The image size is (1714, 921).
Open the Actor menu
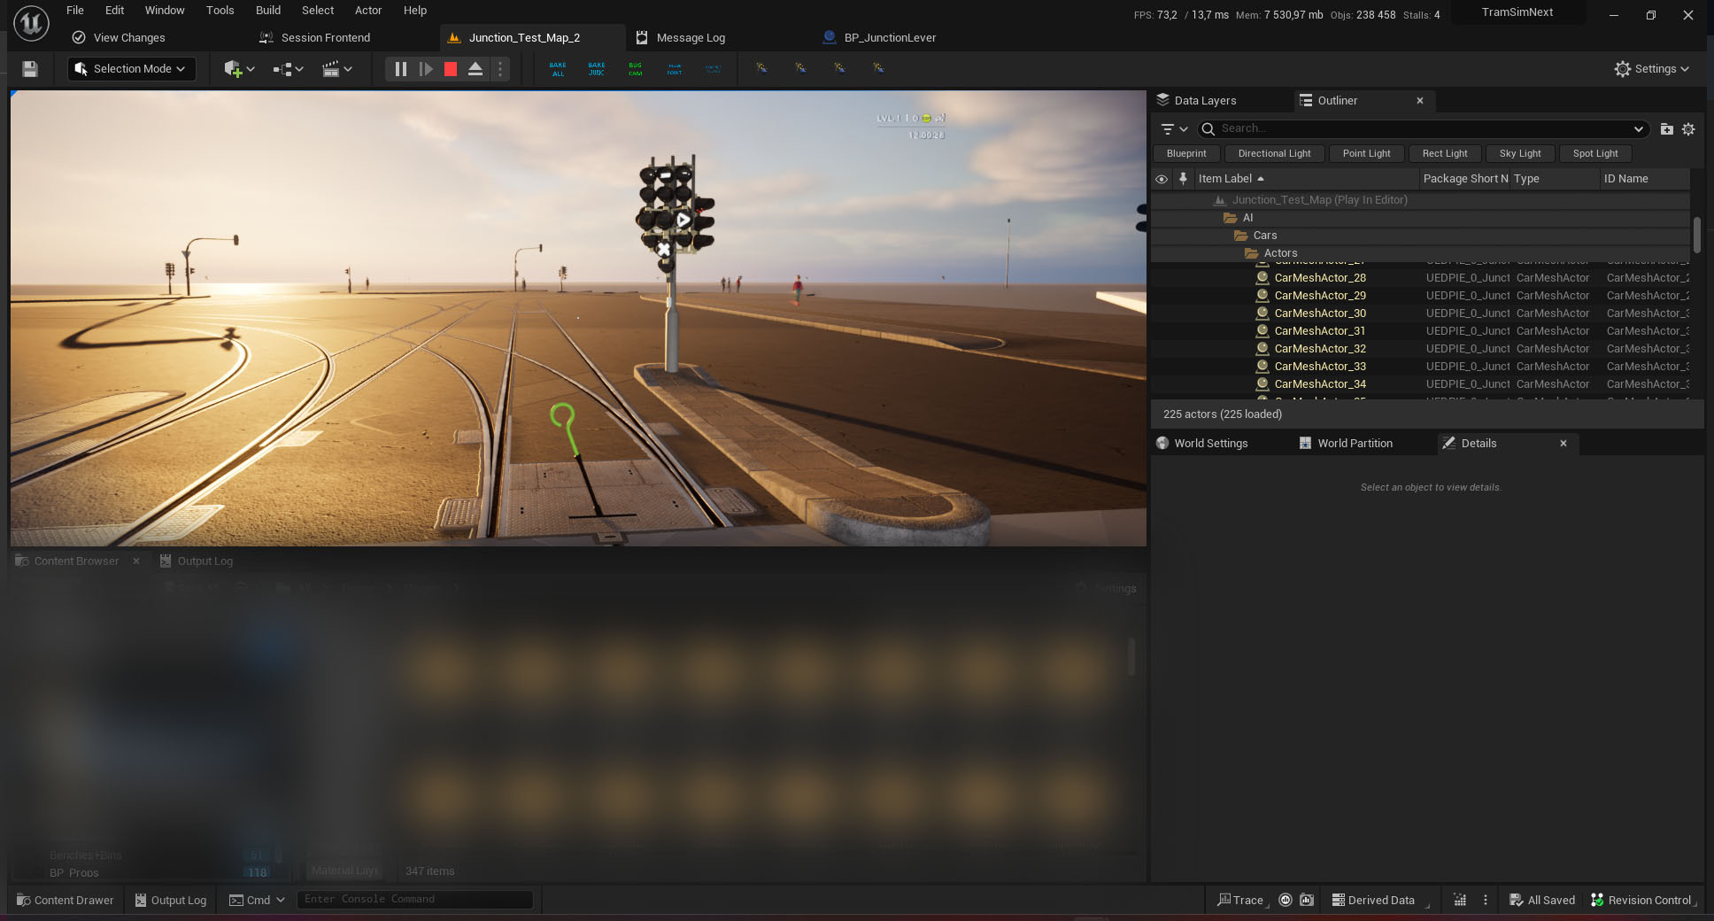click(x=368, y=11)
